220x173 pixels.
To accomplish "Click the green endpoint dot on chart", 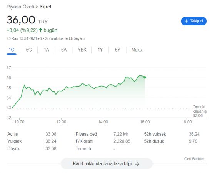I will 145,77.
